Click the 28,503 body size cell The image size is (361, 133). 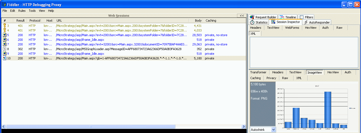[x=197, y=35]
